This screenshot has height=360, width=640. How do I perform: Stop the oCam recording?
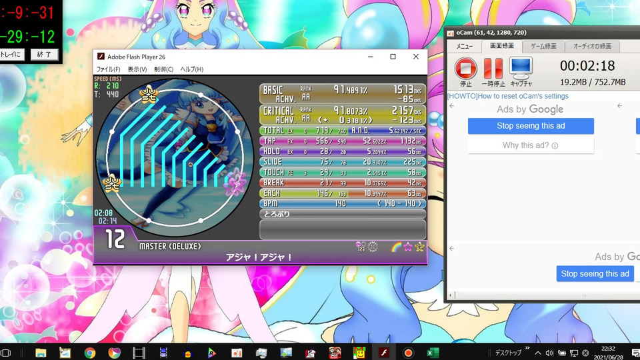(466, 72)
